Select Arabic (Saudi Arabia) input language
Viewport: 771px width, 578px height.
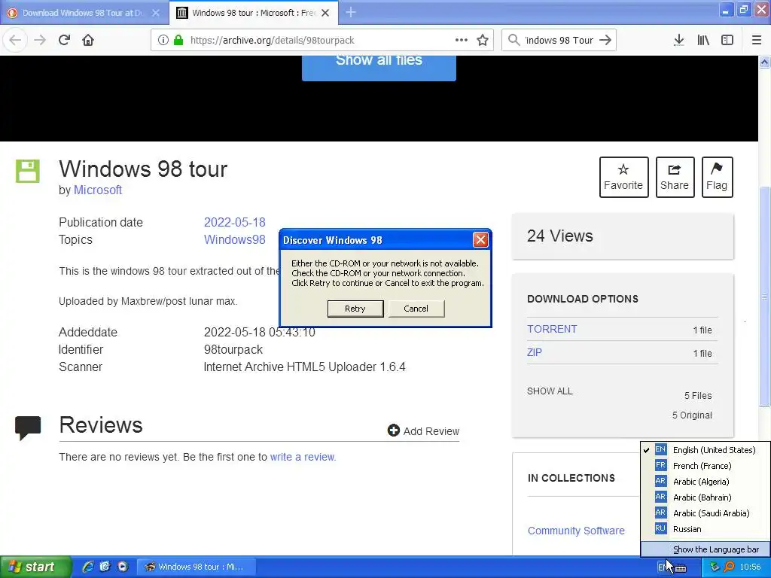[705, 513]
